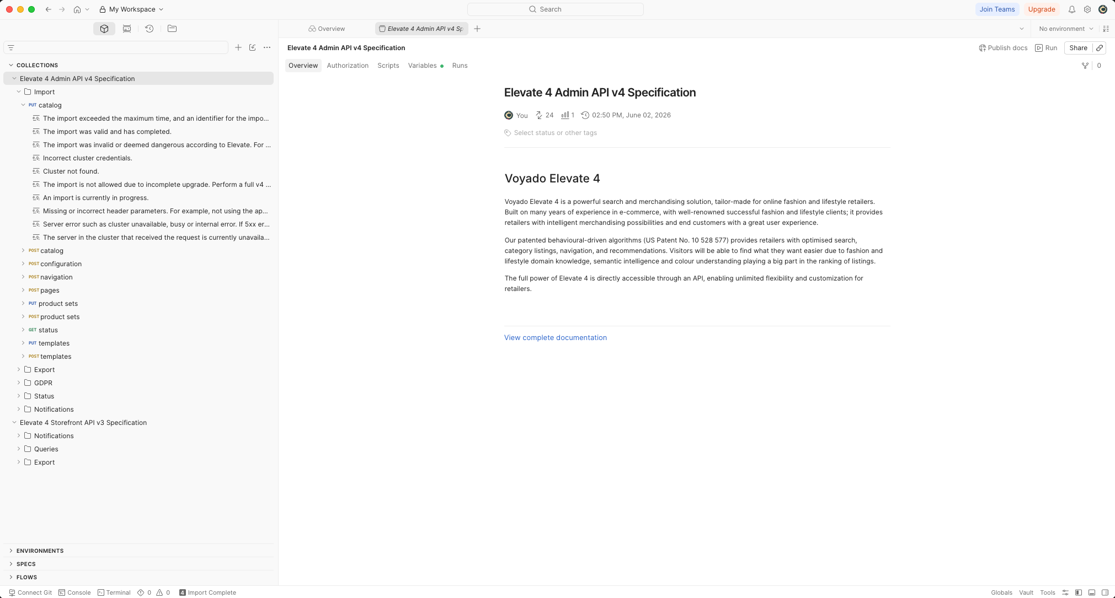
Task: Open Import Complete status notification
Action: (207, 592)
